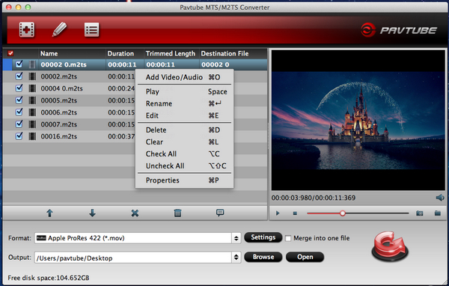This screenshot has width=449, height=286.
Task: Mute audio with the speaker icon
Action: pyautogui.click(x=440, y=198)
